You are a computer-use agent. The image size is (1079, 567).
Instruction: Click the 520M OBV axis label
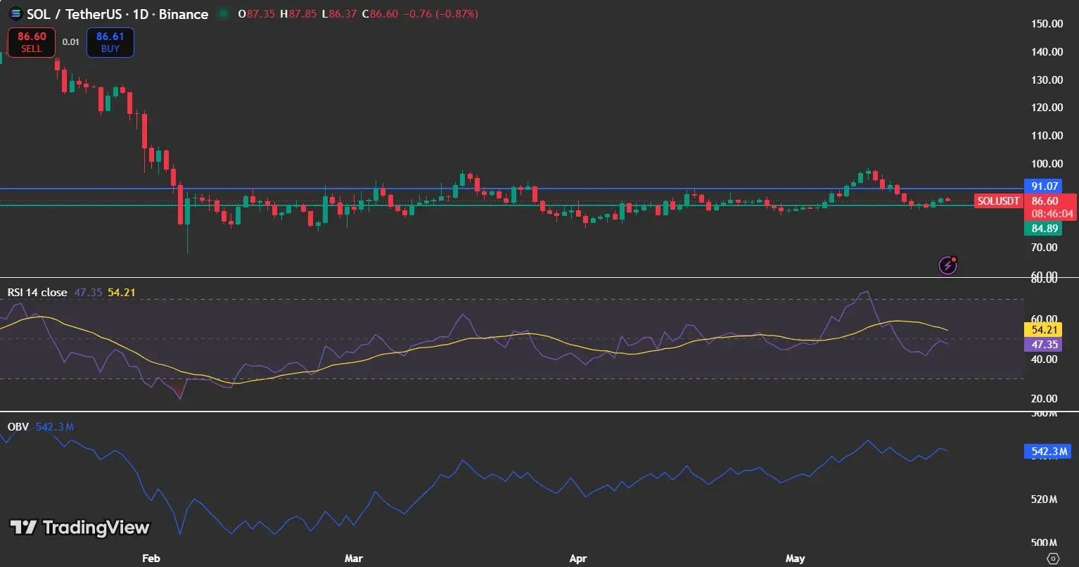coord(1044,500)
